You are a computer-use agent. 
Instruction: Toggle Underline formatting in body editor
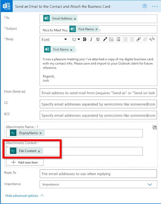coord(98,39)
